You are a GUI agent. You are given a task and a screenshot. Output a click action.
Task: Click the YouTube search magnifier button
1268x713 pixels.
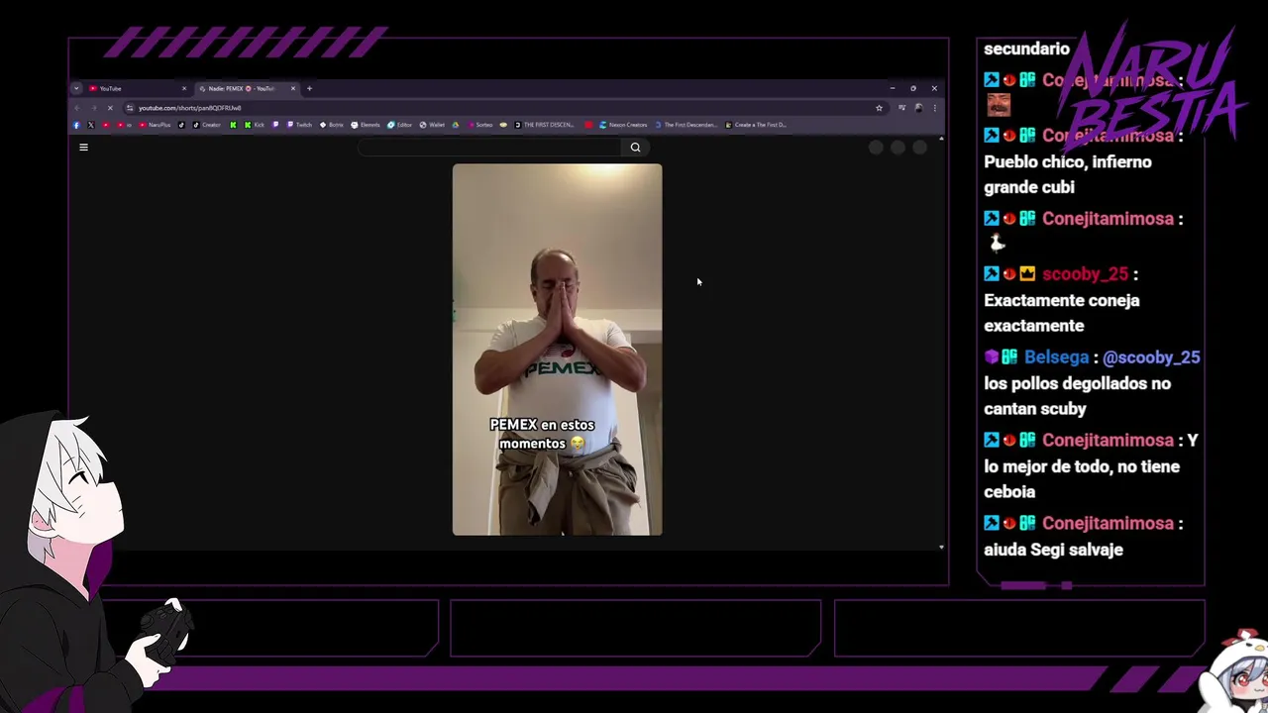(x=635, y=148)
